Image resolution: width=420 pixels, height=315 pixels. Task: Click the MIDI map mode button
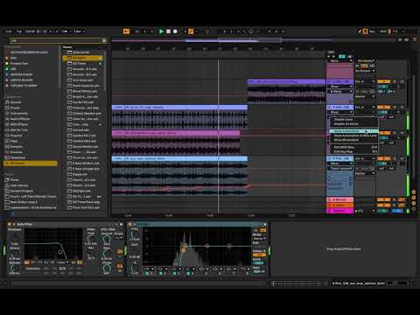pyautogui.click(x=383, y=31)
